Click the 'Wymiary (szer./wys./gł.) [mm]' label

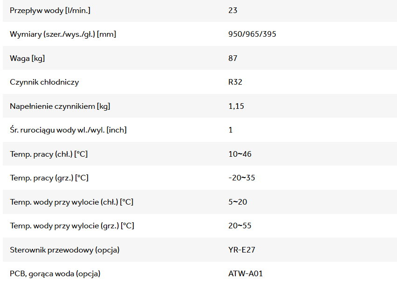point(63,34)
